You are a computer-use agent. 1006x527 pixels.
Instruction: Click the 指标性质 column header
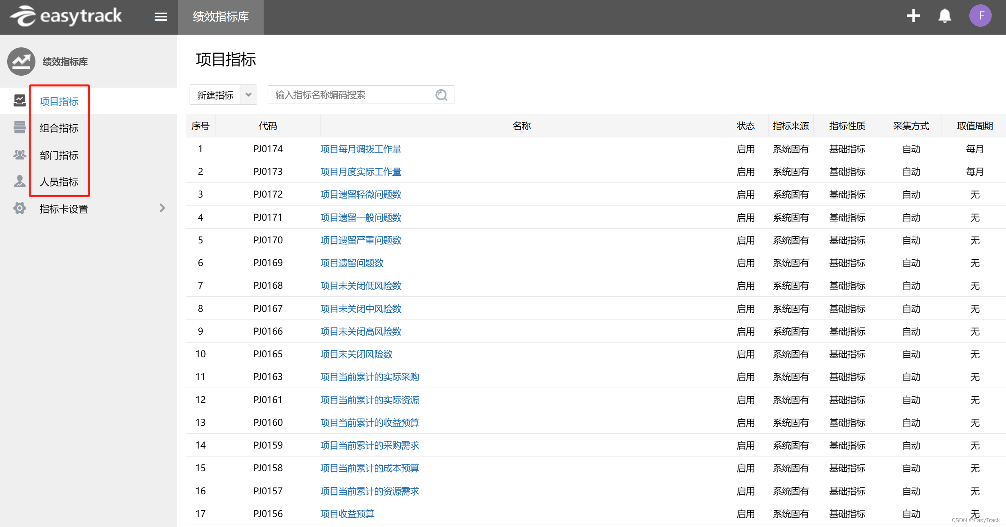pyautogui.click(x=847, y=126)
